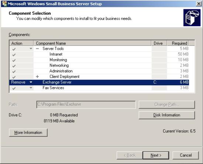
Task: Click the C: drive cell for Exchange Server
Action: [155, 82]
